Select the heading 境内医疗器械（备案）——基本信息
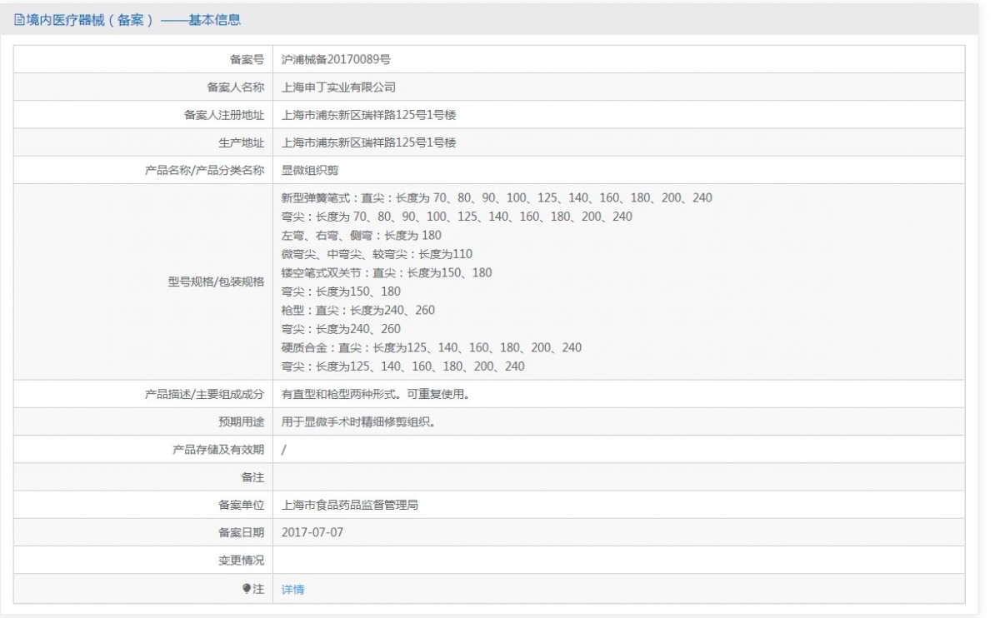The image size is (1000, 618). tap(134, 20)
